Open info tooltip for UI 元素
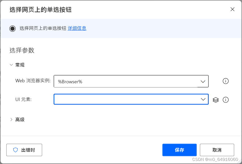242x164 pixels. (x=226, y=99)
